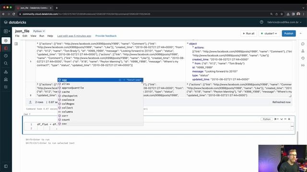Open Chrome three-dot menu
This screenshot has width=307, height=172.
(x=304, y=14)
